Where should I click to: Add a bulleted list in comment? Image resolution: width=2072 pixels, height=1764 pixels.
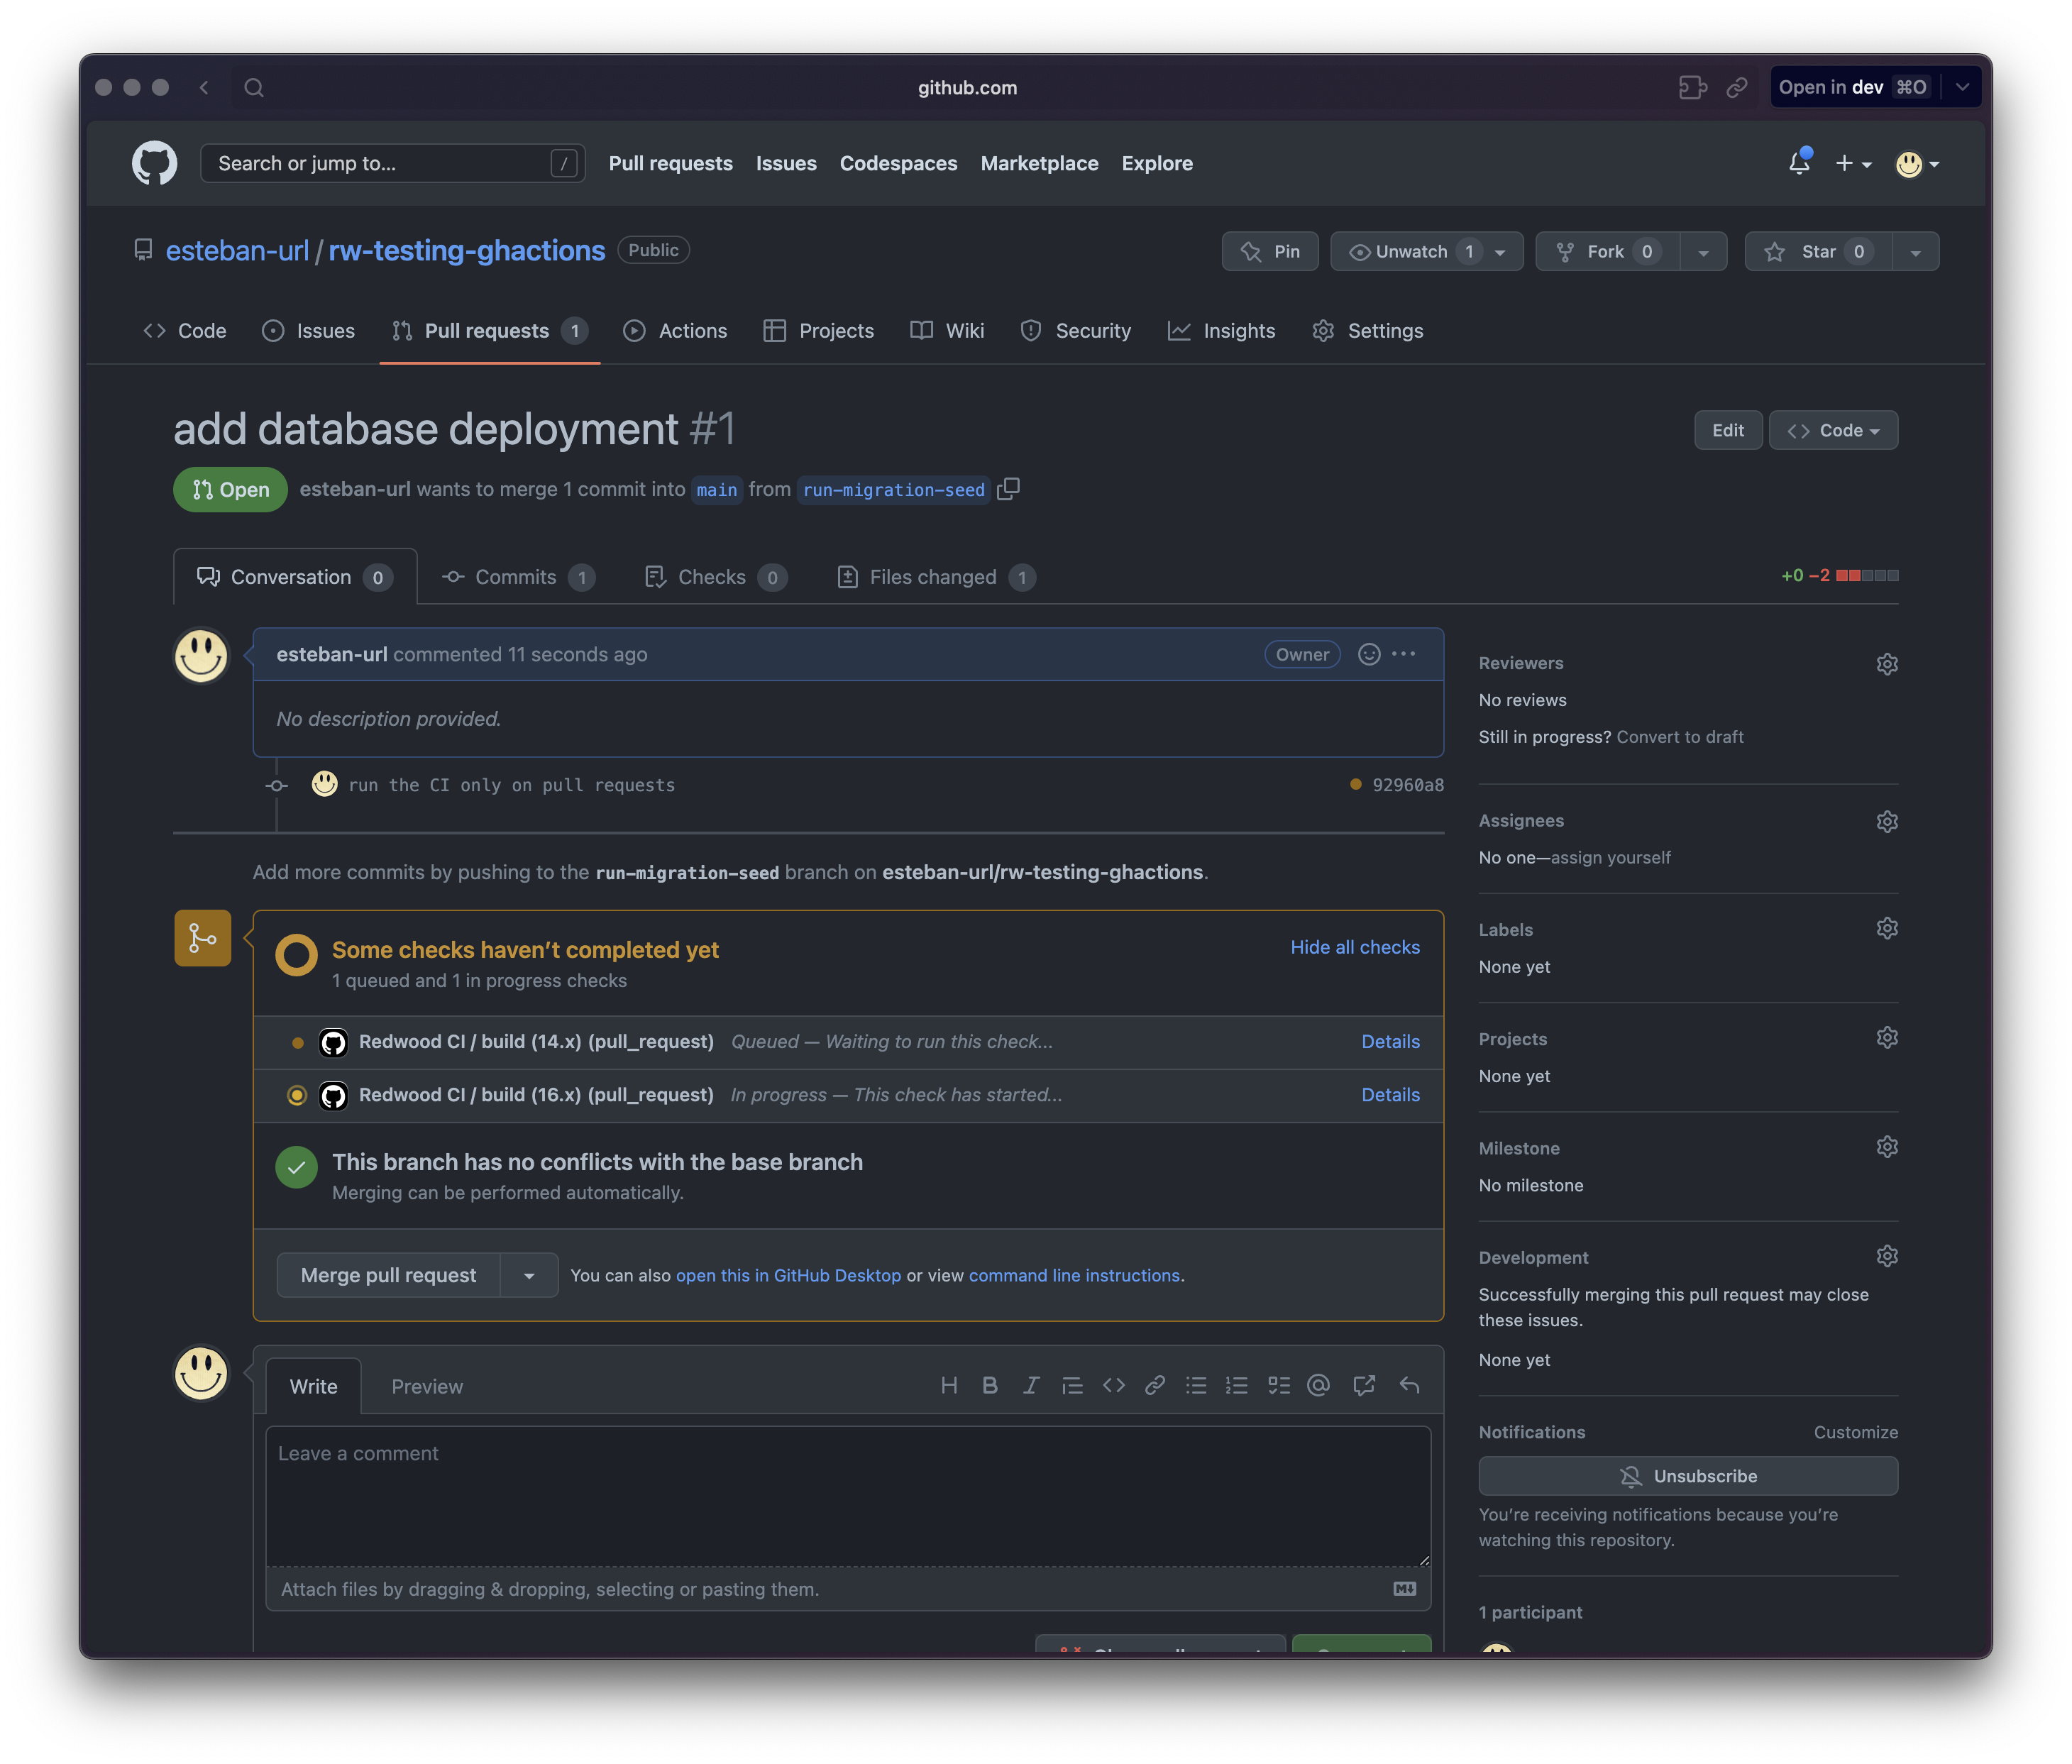click(x=1196, y=1385)
